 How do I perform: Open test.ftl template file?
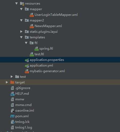click(x=39, y=54)
